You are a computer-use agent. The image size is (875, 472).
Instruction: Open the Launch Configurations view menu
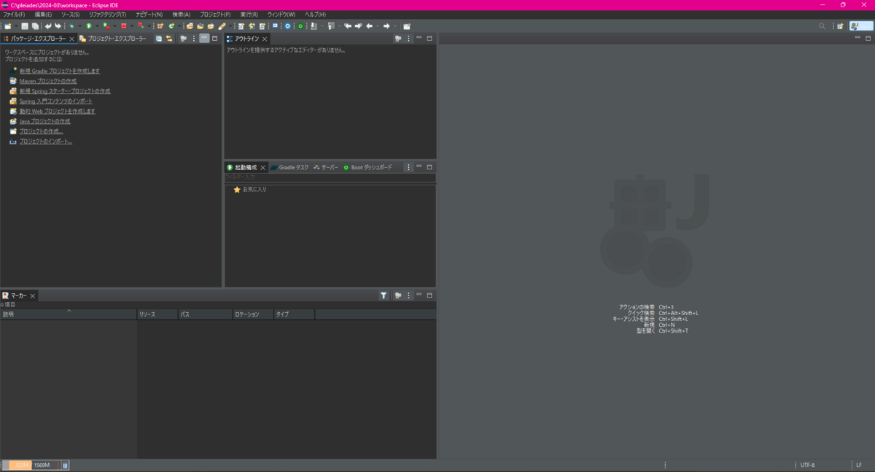[x=408, y=167]
